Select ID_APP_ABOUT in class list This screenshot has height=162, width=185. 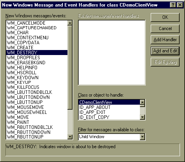click(x=109, y=107)
